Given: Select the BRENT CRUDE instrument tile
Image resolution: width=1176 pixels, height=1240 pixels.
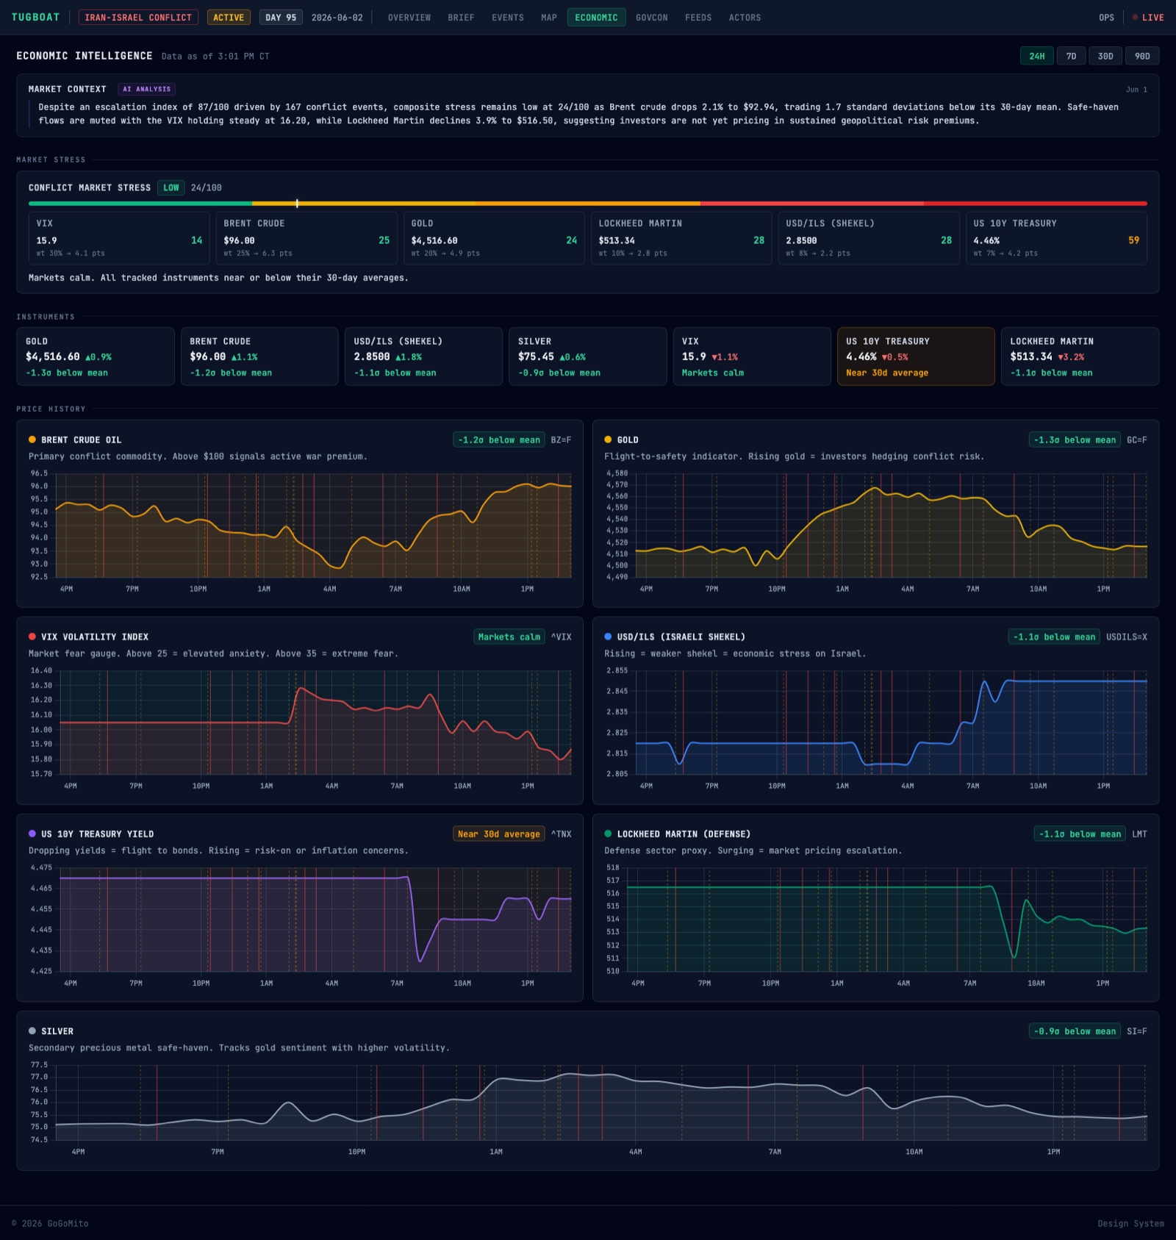Looking at the screenshot, I should coord(259,356).
